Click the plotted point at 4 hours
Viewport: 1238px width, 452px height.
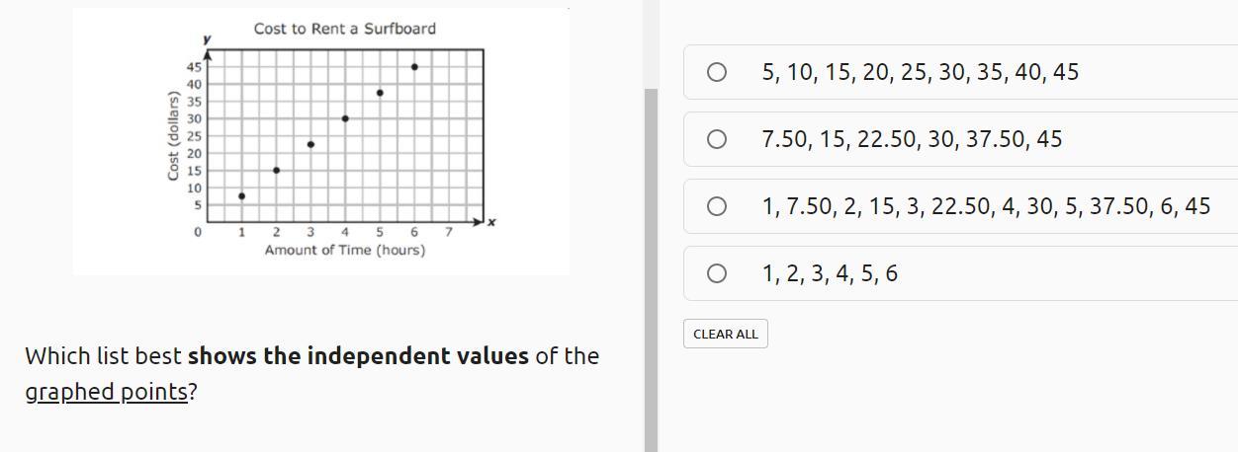point(345,118)
